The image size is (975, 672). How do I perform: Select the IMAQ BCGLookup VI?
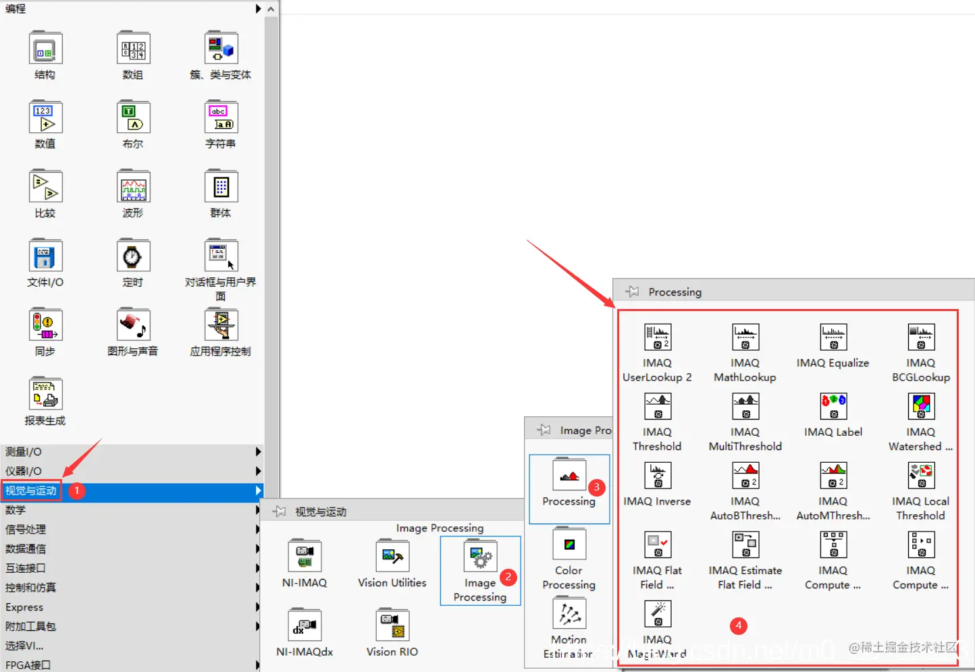click(x=921, y=337)
